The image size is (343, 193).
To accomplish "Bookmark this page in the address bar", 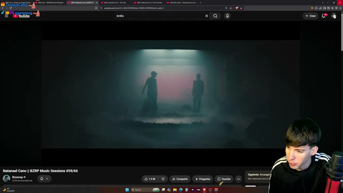I will click(x=96, y=8).
